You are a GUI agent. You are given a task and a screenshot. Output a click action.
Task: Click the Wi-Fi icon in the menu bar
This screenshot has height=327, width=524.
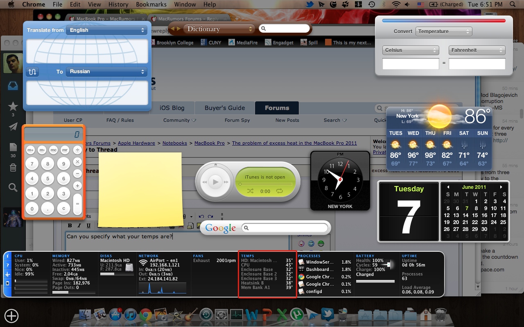tap(395, 4)
